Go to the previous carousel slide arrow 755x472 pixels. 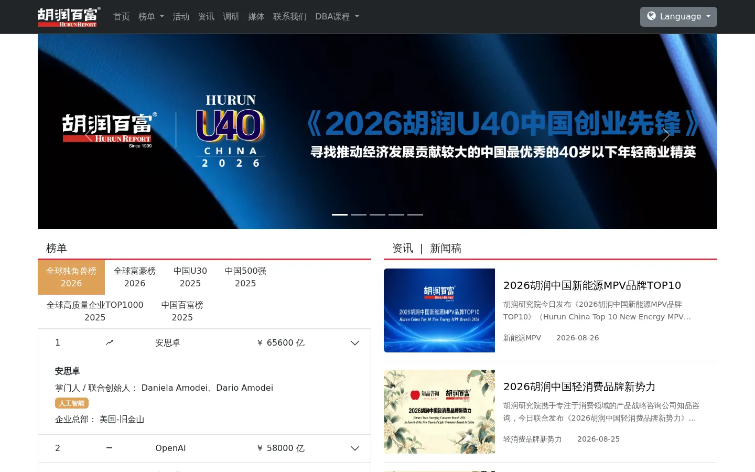[89, 135]
